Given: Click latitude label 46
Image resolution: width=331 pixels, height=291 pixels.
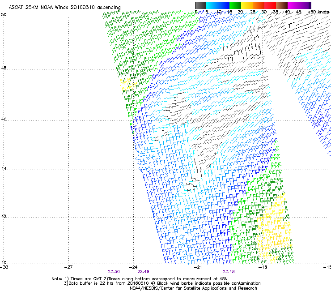Looking at the screenshot, I should [4, 119].
